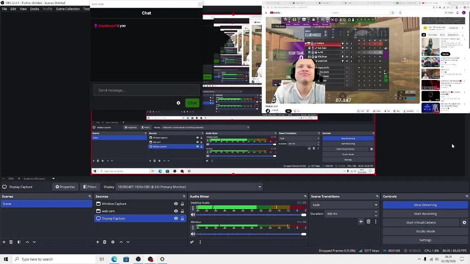Click Stop Streaming button
470x264 pixels.
425,205
